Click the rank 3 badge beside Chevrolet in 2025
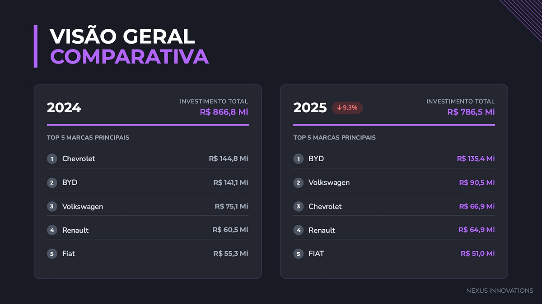The width and height of the screenshot is (542, 304). (x=298, y=206)
